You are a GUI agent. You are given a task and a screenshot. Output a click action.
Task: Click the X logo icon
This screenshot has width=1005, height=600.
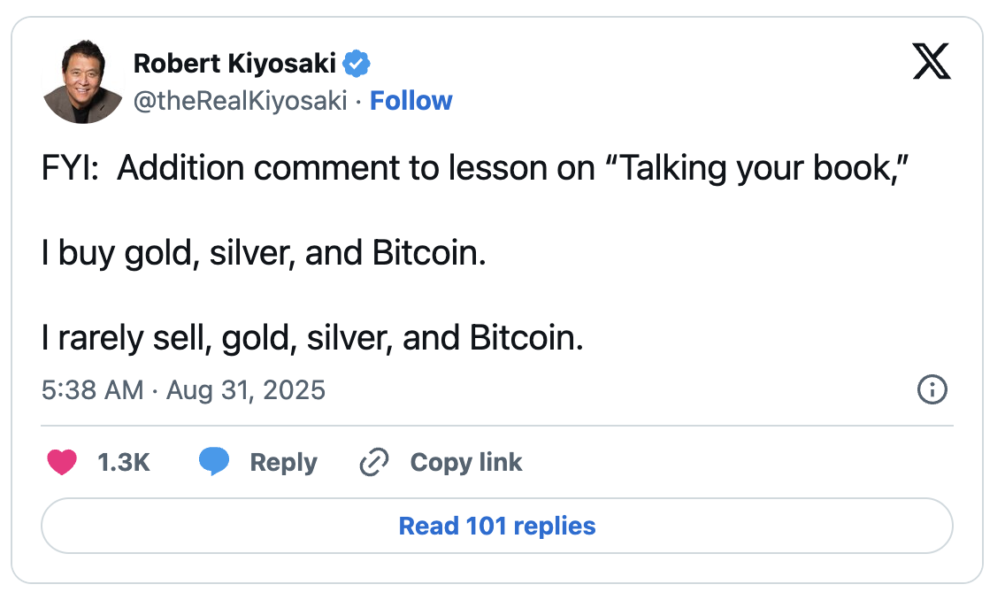pos(932,63)
